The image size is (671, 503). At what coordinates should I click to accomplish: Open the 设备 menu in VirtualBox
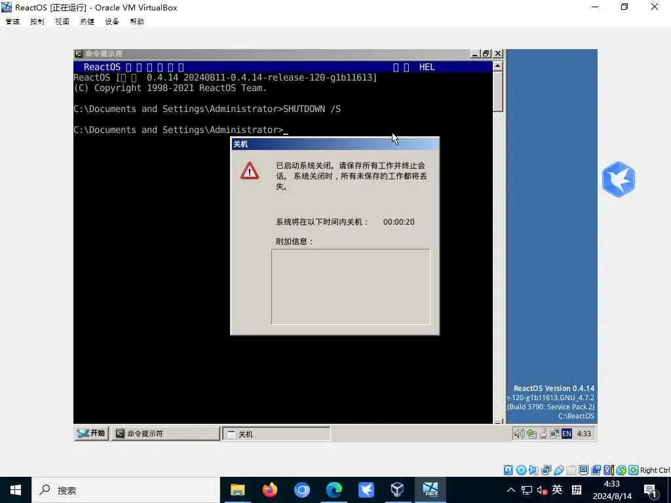click(x=112, y=22)
